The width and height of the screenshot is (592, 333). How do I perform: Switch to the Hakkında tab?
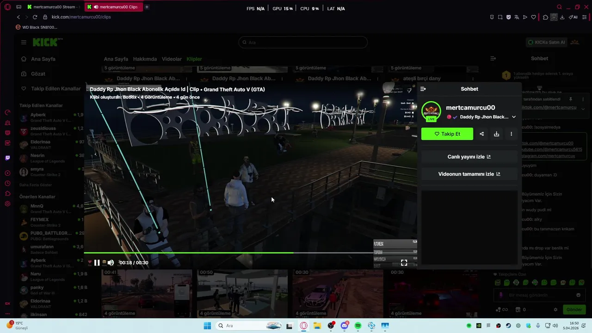(x=145, y=59)
